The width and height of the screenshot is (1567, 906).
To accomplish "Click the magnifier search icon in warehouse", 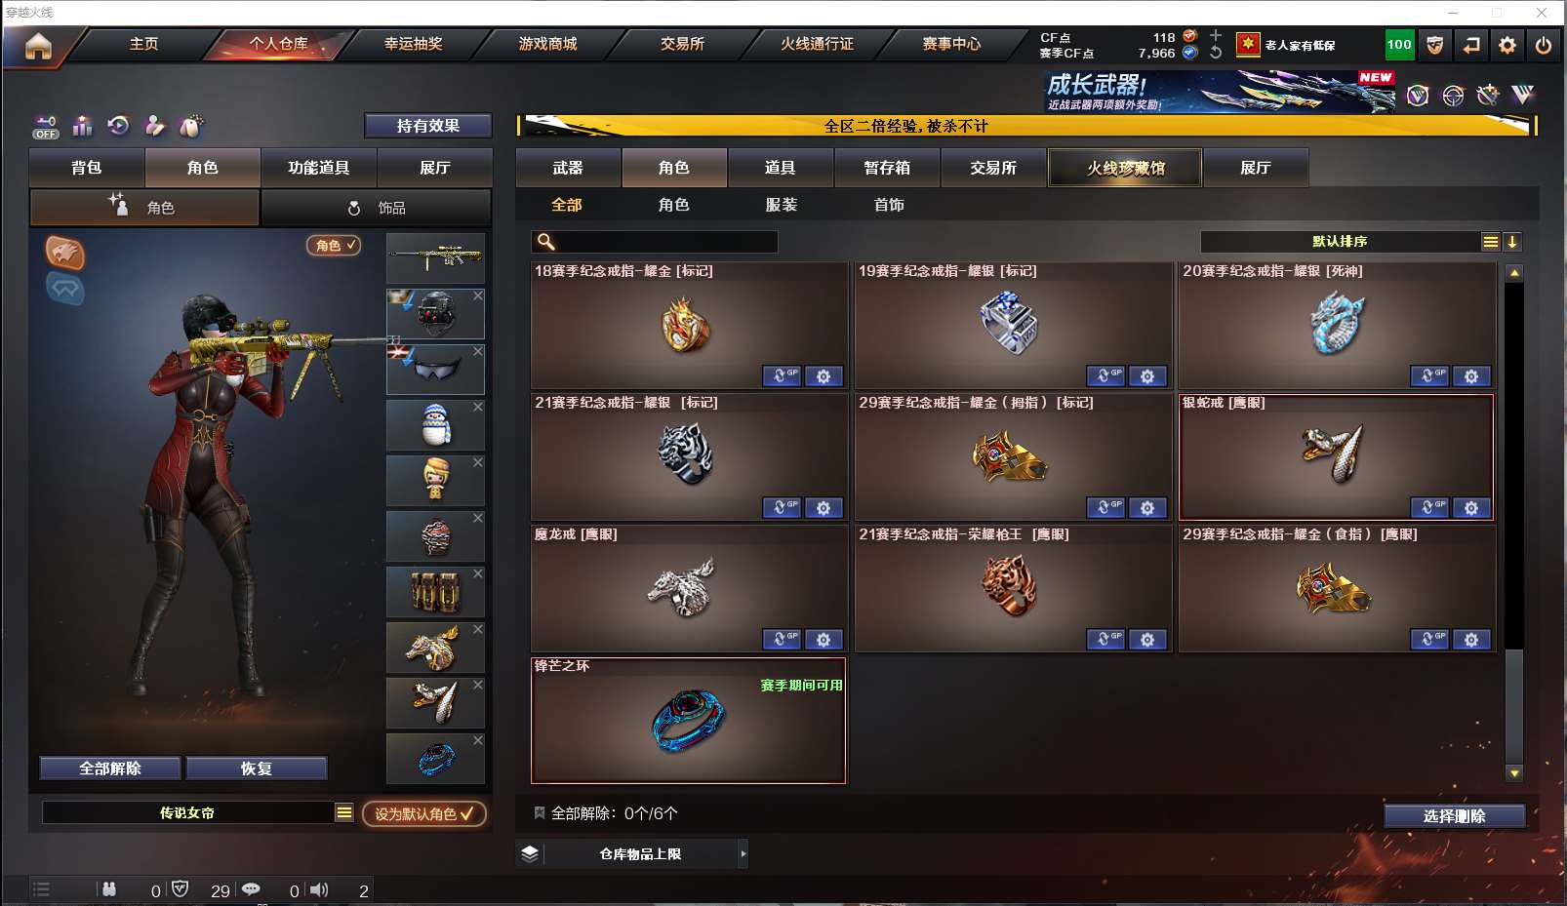I will coord(546,242).
